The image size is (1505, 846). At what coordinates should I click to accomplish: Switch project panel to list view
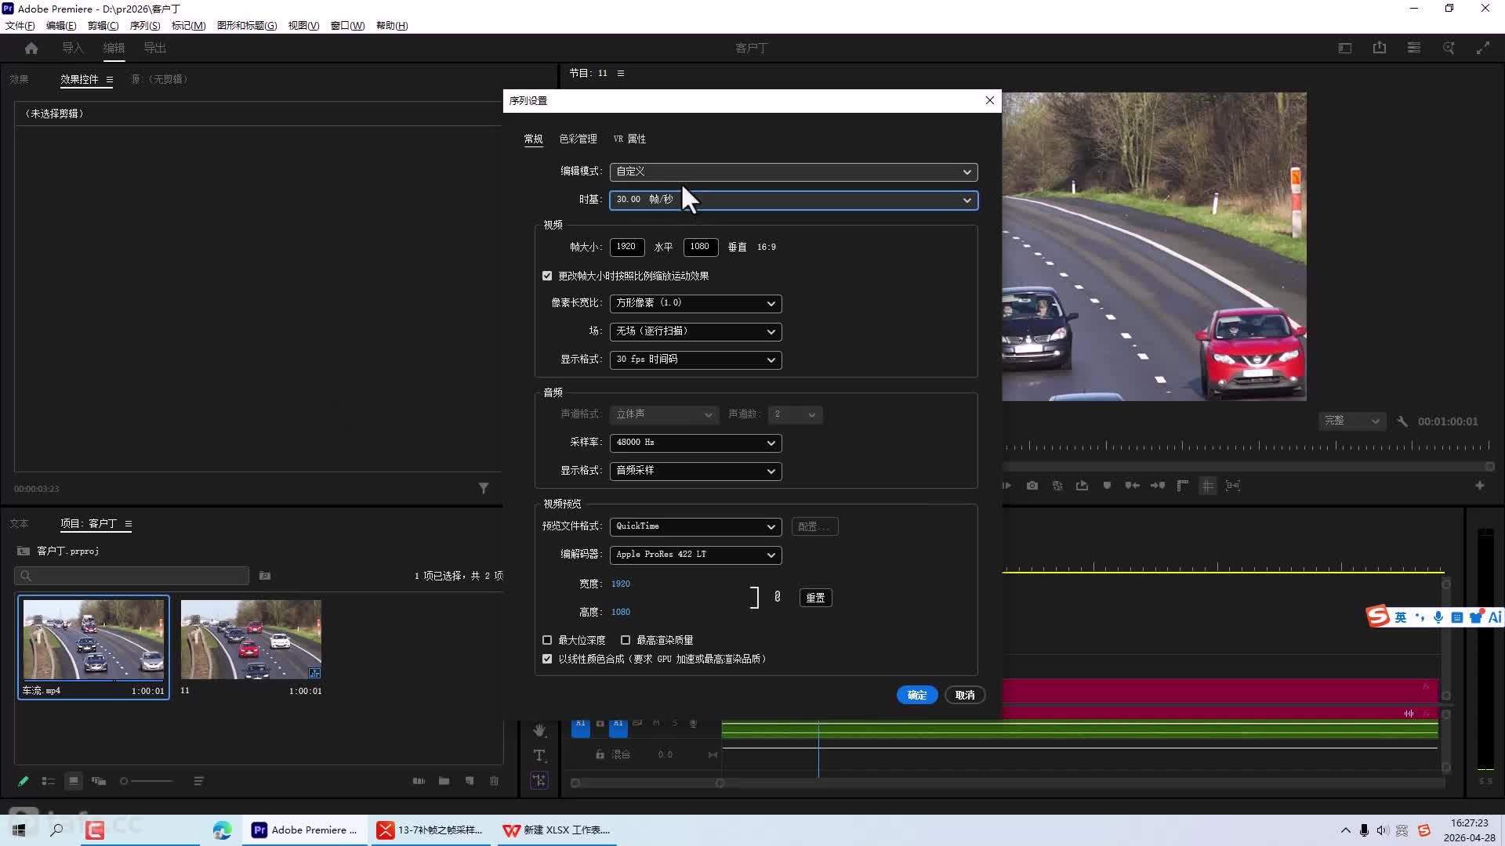49,781
